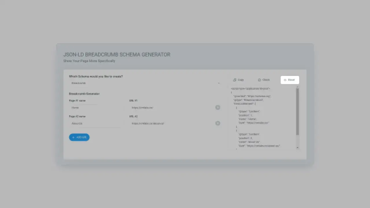The width and height of the screenshot is (370, 208).
Task: Click the Reset icon in highlighted button
Action: pos(285,80)
